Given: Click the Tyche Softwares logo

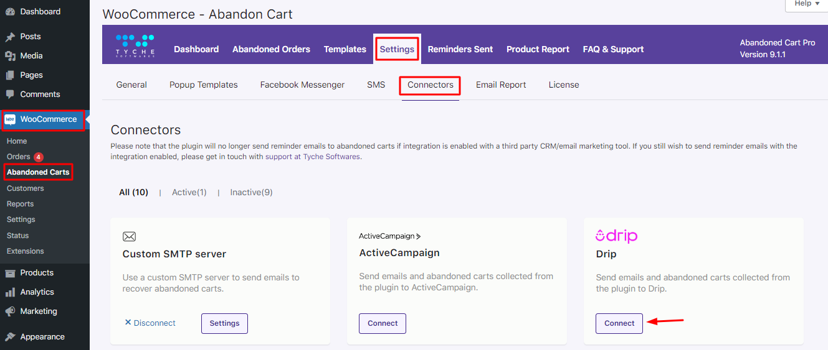Looking at the screenshot, I should (x=135, y=47).
